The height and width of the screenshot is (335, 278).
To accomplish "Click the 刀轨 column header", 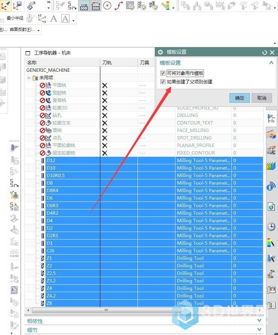I will pos(119,62).
